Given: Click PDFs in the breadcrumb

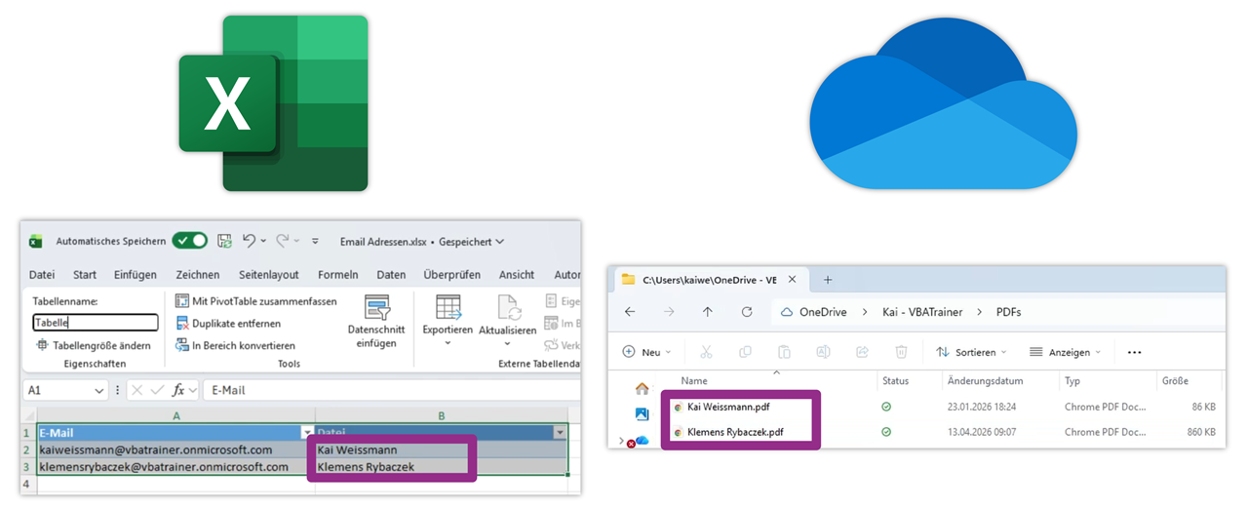Looking at the screenshot, I should click(x=1008, y=312).
